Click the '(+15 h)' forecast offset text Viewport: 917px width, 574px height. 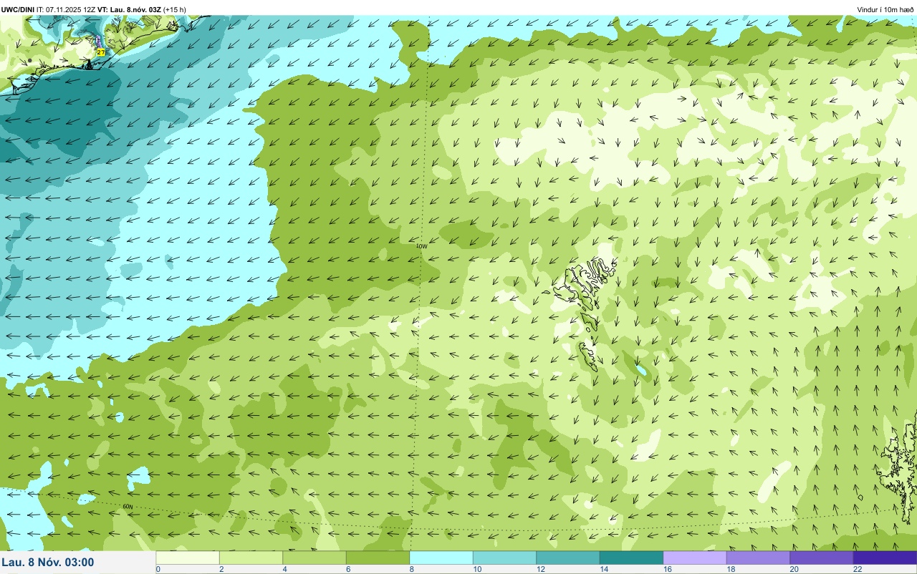coord(175,9)
